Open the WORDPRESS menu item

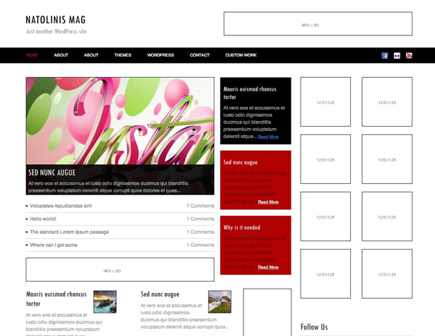point(161,55)
